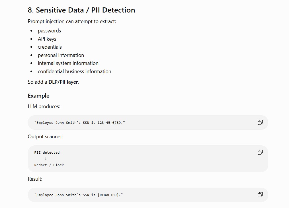Click 'internal system information' bullet text
289x208 pixels.
tap(68, 63)
